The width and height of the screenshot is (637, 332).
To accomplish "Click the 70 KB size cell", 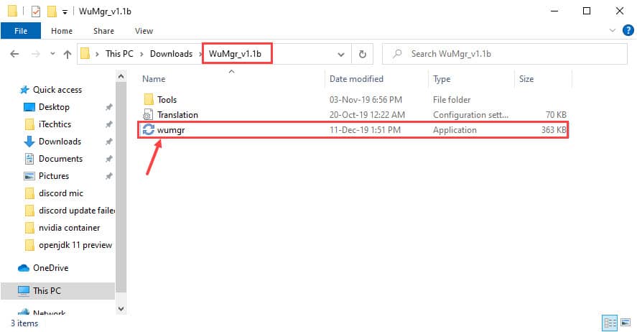I will click(x=556, y=114).
